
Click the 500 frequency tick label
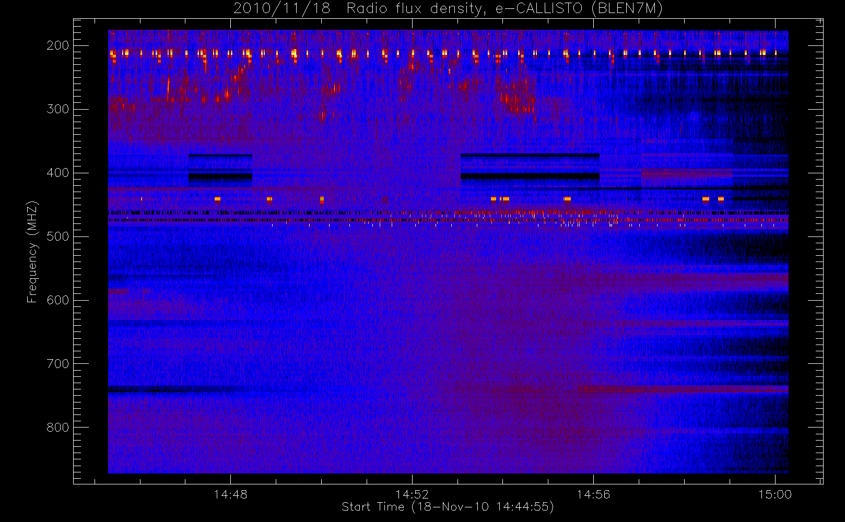[x=58, y=236]
